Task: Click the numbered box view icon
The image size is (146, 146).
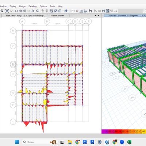Action: (x=60, y=11)
